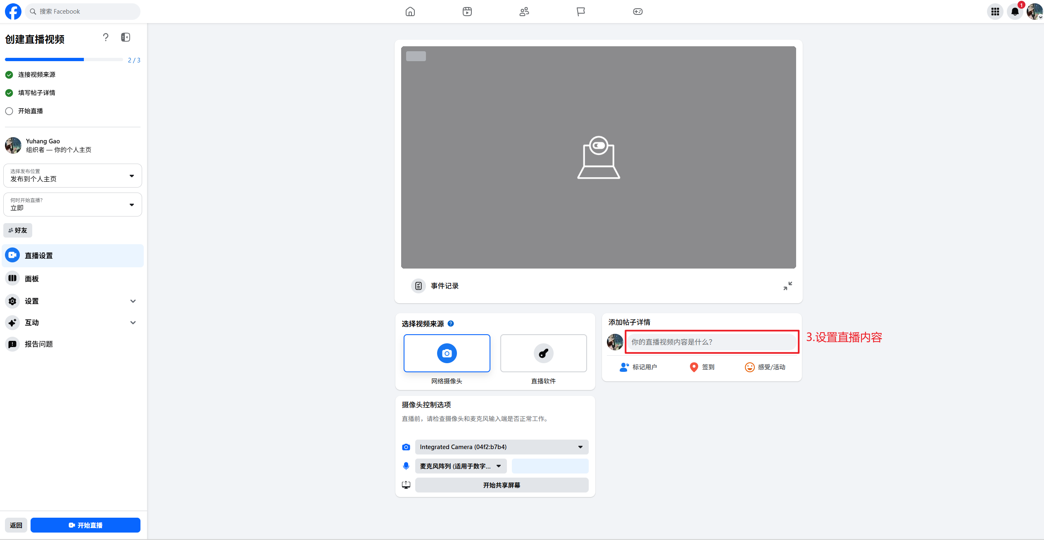Click the blue 开始直播 button
This screenshot has width=1044, height=540.
click(x=86, y=525)
